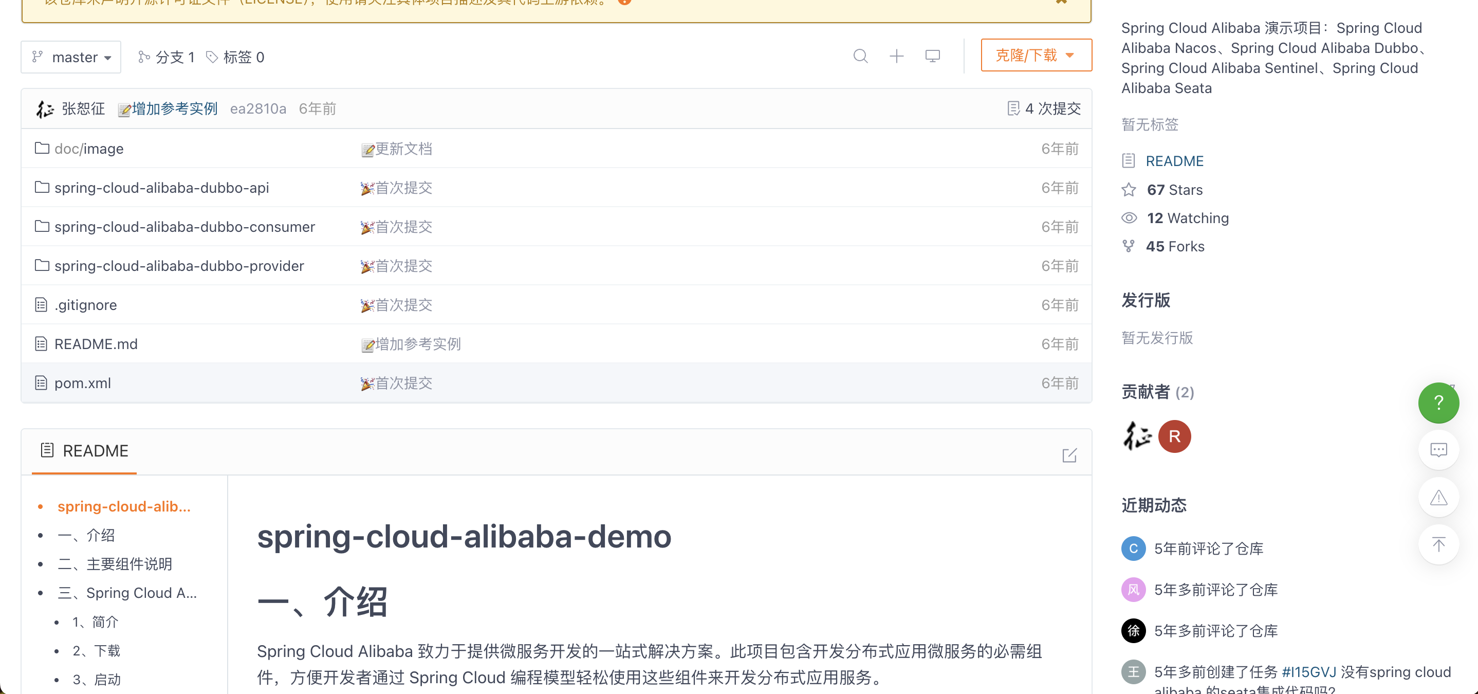Image resolution: width=1478 pixels, height=694 pixels.
Task: Click the edit README pencil icon
Action: click(1069, 455)
